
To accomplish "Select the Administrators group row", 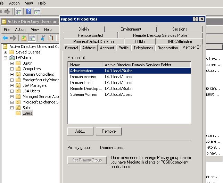I will point(130,71).
